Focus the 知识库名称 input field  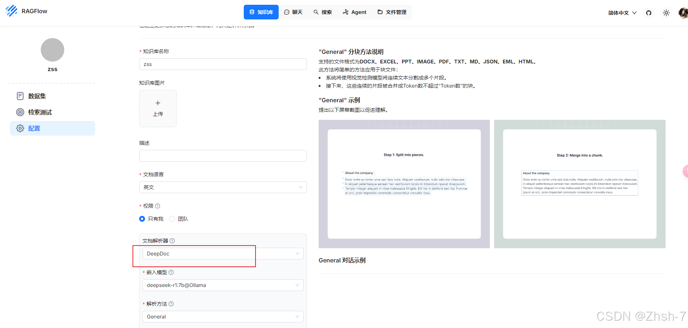click(x=223, y=64)
